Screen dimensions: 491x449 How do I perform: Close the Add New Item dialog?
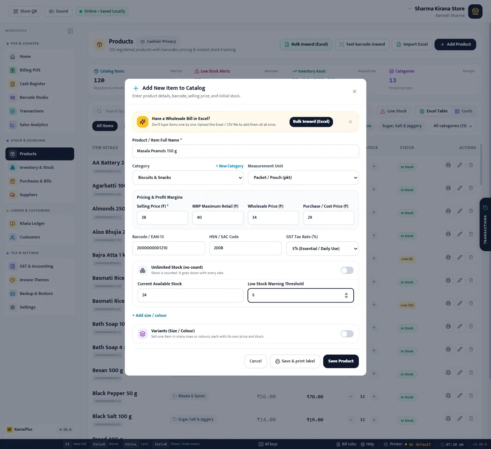354,92
